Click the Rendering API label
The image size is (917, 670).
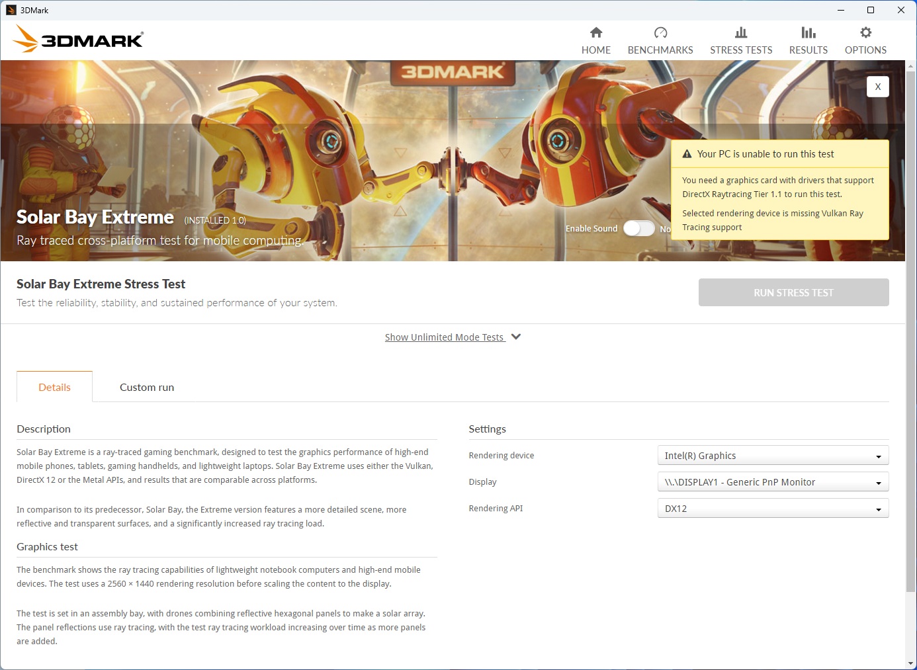click(496, 508)
